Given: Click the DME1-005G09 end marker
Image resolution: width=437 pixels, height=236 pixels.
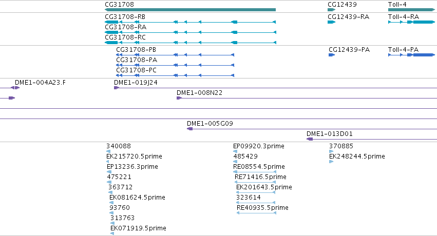Looking at the screenshot, I should point(190,129).
